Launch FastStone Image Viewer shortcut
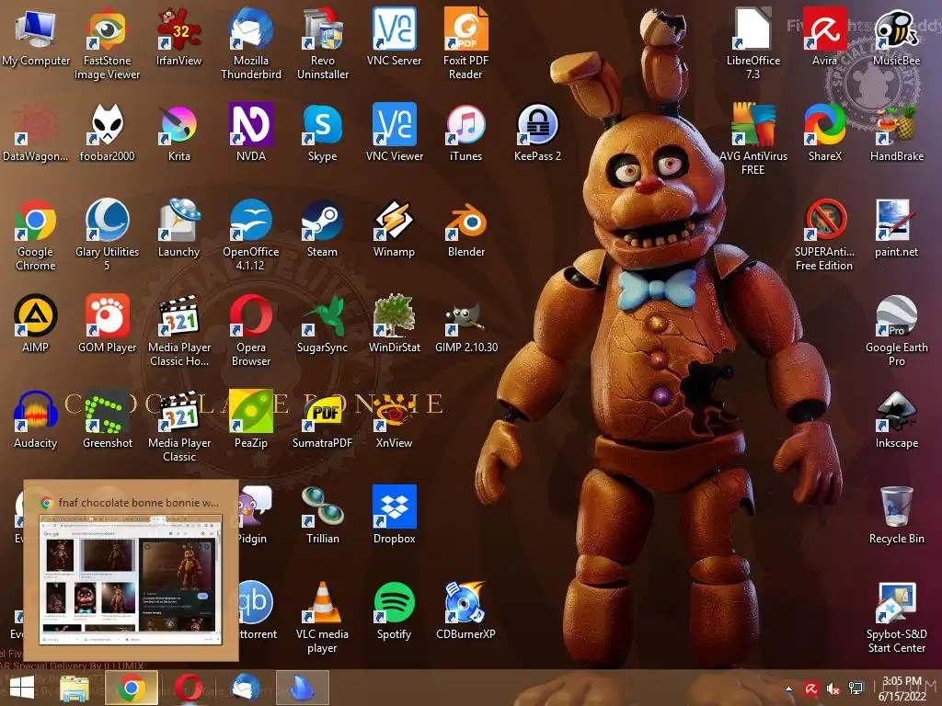This screenshot has width=942, height=706. (x=107, y=43)
